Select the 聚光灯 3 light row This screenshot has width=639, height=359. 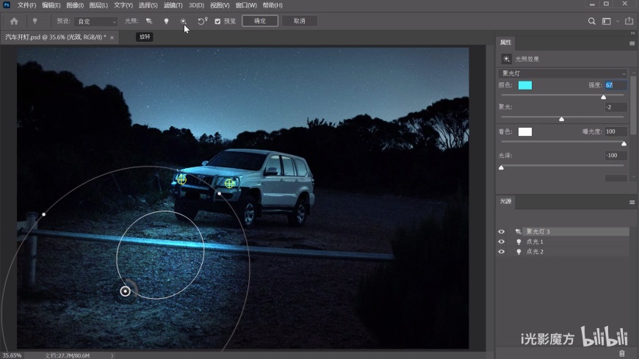coord(563,231)
